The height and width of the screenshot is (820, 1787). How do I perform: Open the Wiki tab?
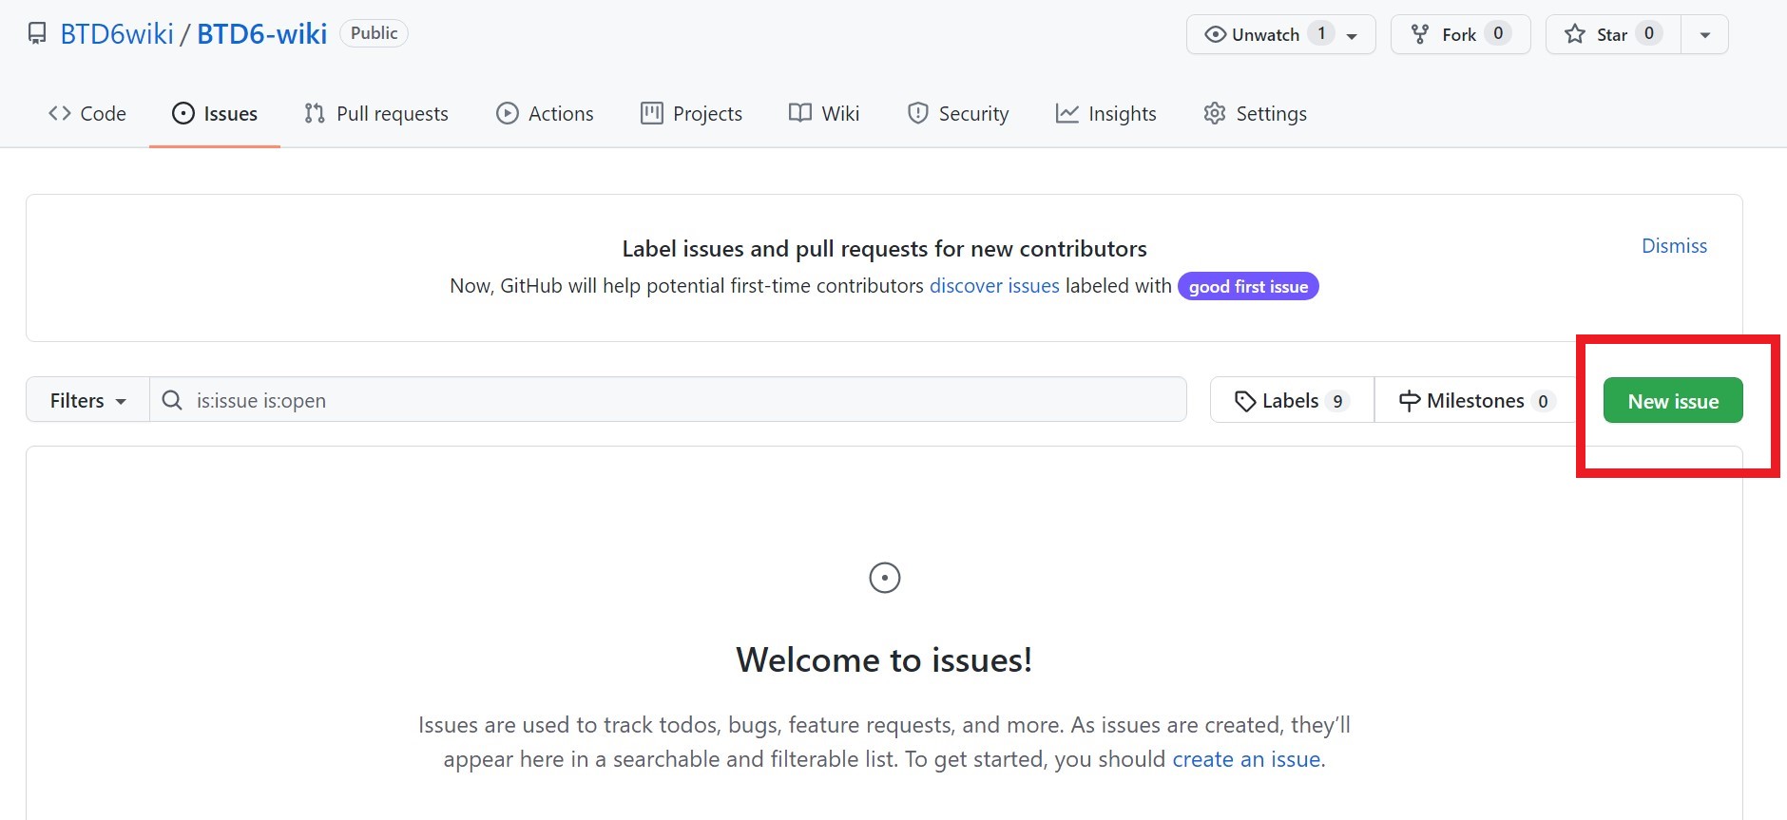tap(824, 114)
